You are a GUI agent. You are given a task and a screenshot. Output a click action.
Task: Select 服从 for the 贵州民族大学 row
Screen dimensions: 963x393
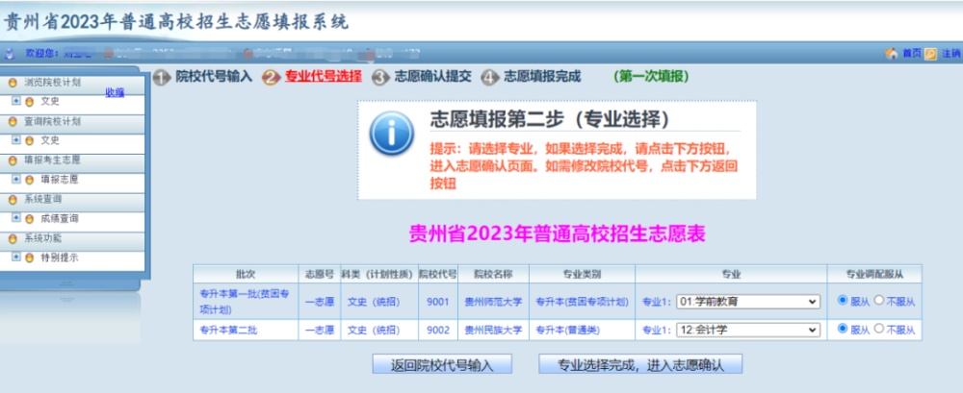[842, 329]
